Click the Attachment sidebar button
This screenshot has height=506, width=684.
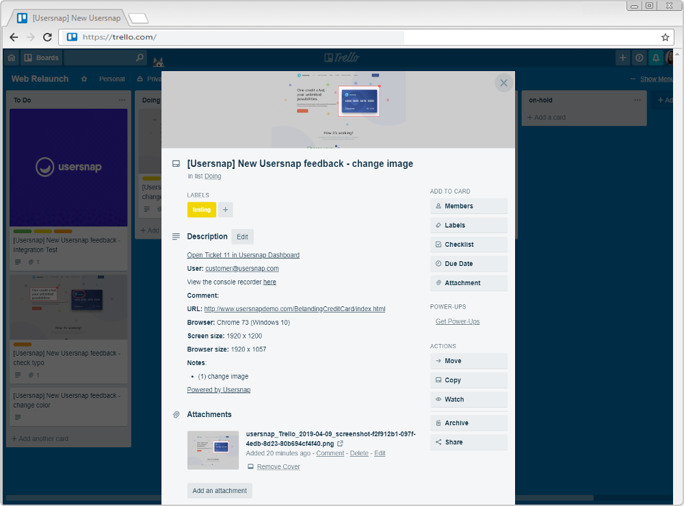(x=469, y=282)
